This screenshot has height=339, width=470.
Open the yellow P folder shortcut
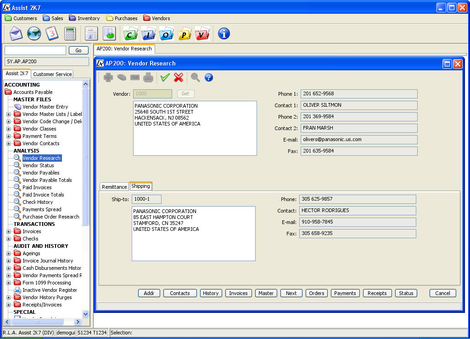tap(185, 33)
